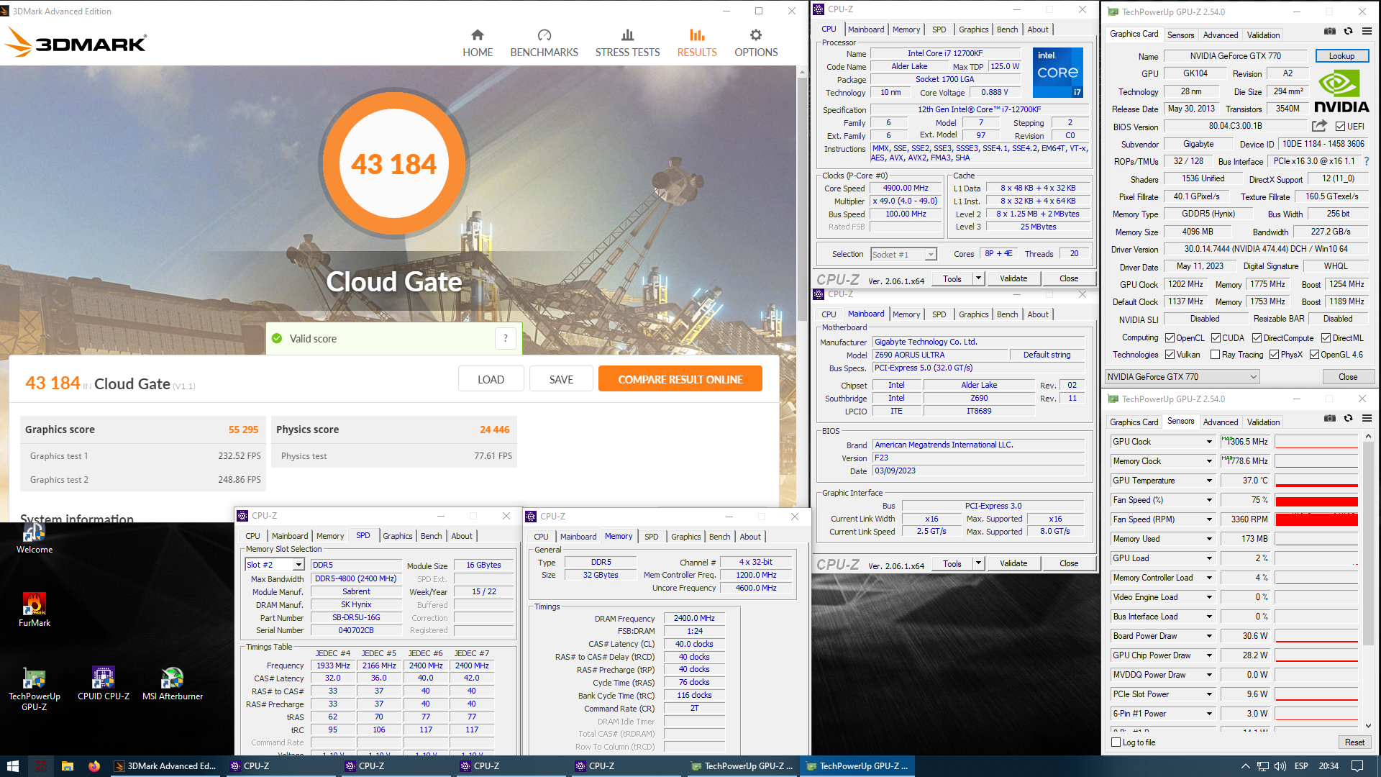Screen dimensions: 1381x777
Task: Open the hamburger menu in GPU-Z Sensors window
Action: (x=1367, y=418)
